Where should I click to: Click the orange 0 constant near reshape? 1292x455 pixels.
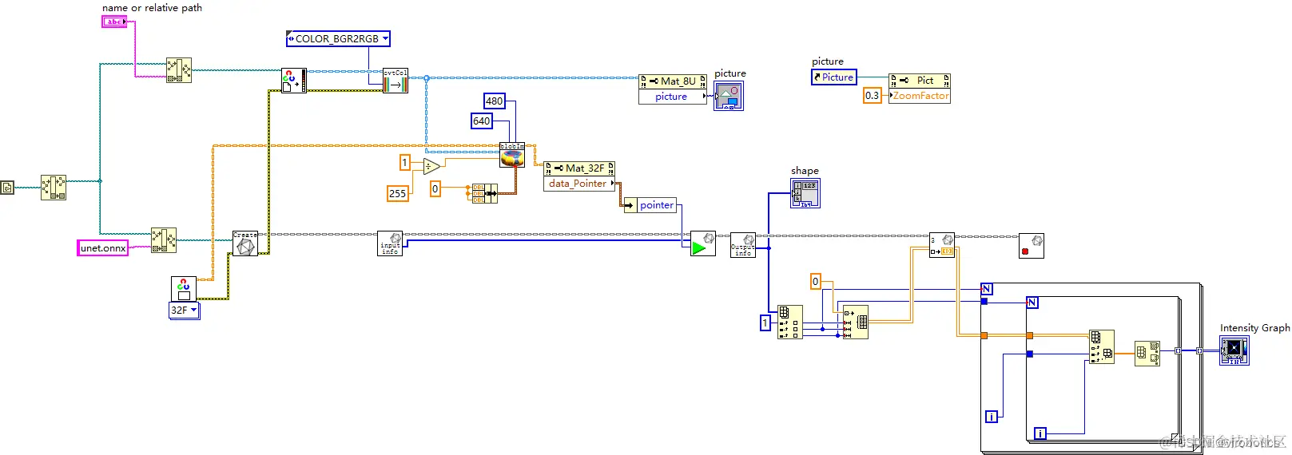point(816,282)
